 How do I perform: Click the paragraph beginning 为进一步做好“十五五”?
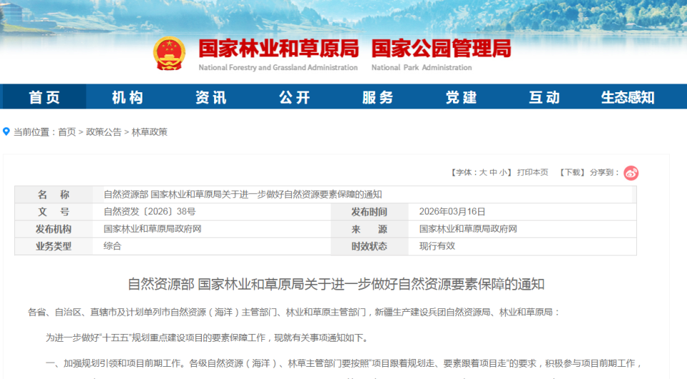tap(208, 338)
